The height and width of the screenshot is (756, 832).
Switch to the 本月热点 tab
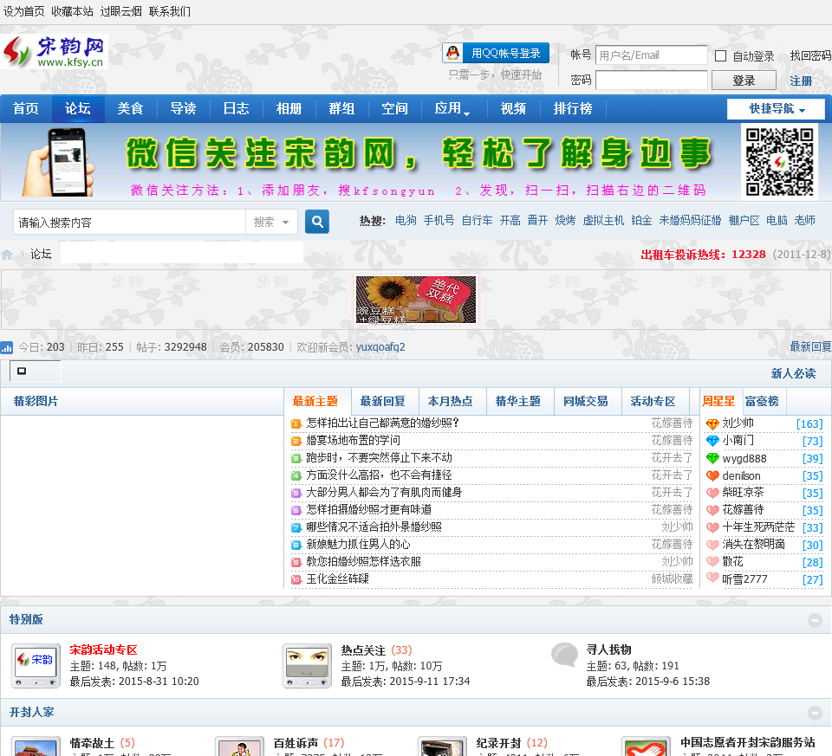coord(450,401)
